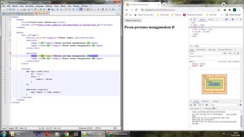The image size is (244, 137).
Task: Collapse the red fold marker at line 15
Action: coord(10,53)
